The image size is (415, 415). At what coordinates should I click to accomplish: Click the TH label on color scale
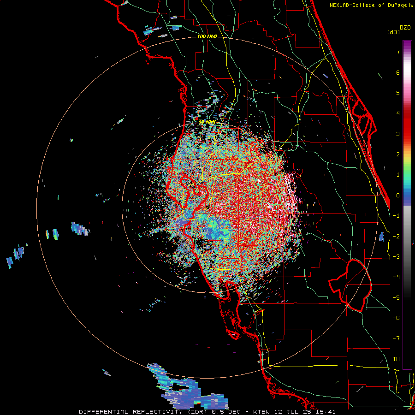[396, 359]
